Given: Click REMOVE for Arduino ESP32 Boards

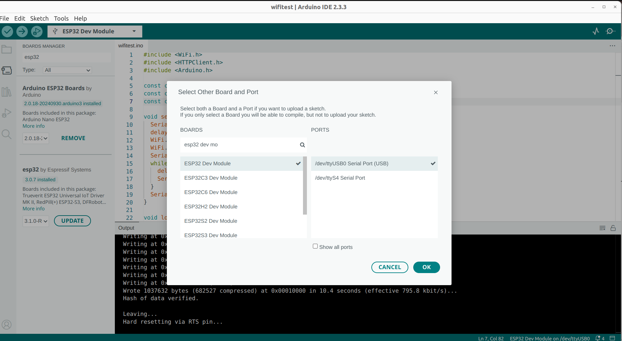Looking at the screenshot, I should click(x=73, y=138).
